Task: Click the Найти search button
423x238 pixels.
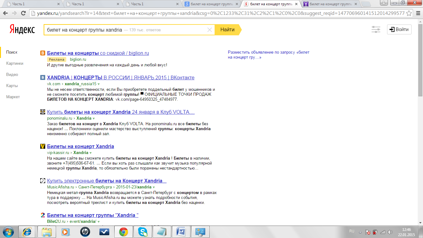Action: tap(228, 30)
